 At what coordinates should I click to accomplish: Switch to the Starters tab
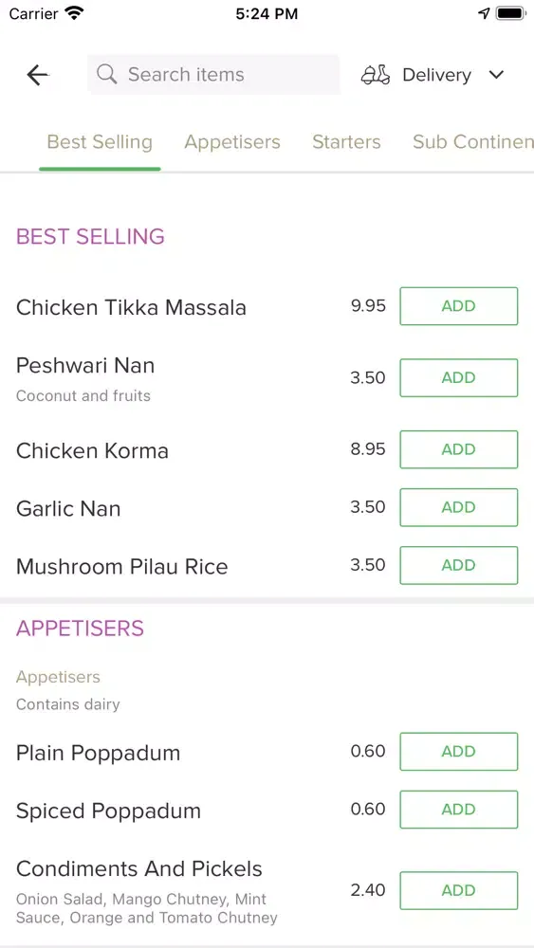tap(346, 142)
